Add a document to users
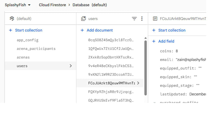 pos(100,30)
